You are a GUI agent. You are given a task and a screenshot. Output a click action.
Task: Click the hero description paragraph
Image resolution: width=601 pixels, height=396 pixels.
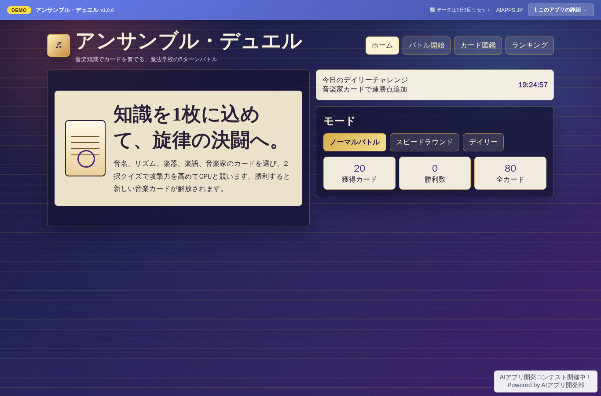(x=202, y=176)
